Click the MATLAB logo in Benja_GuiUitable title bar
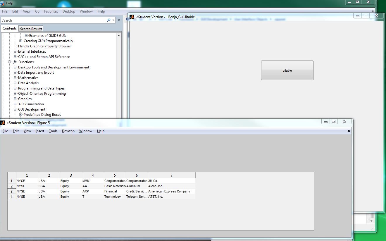Screen dimensions: 386x241 point(132,17)
